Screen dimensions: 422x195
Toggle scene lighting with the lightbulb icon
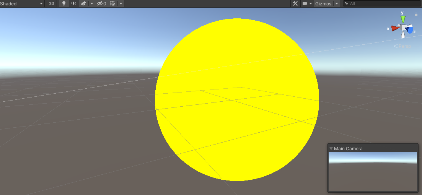click(64, 3)
